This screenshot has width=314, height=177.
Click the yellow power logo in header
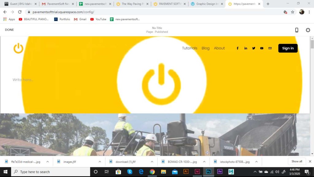click(18, 48)
